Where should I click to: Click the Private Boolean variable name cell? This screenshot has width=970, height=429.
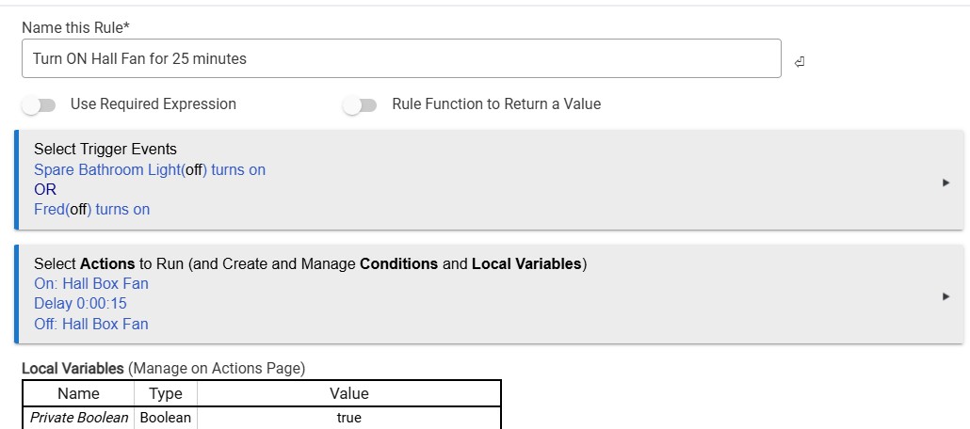78,418
